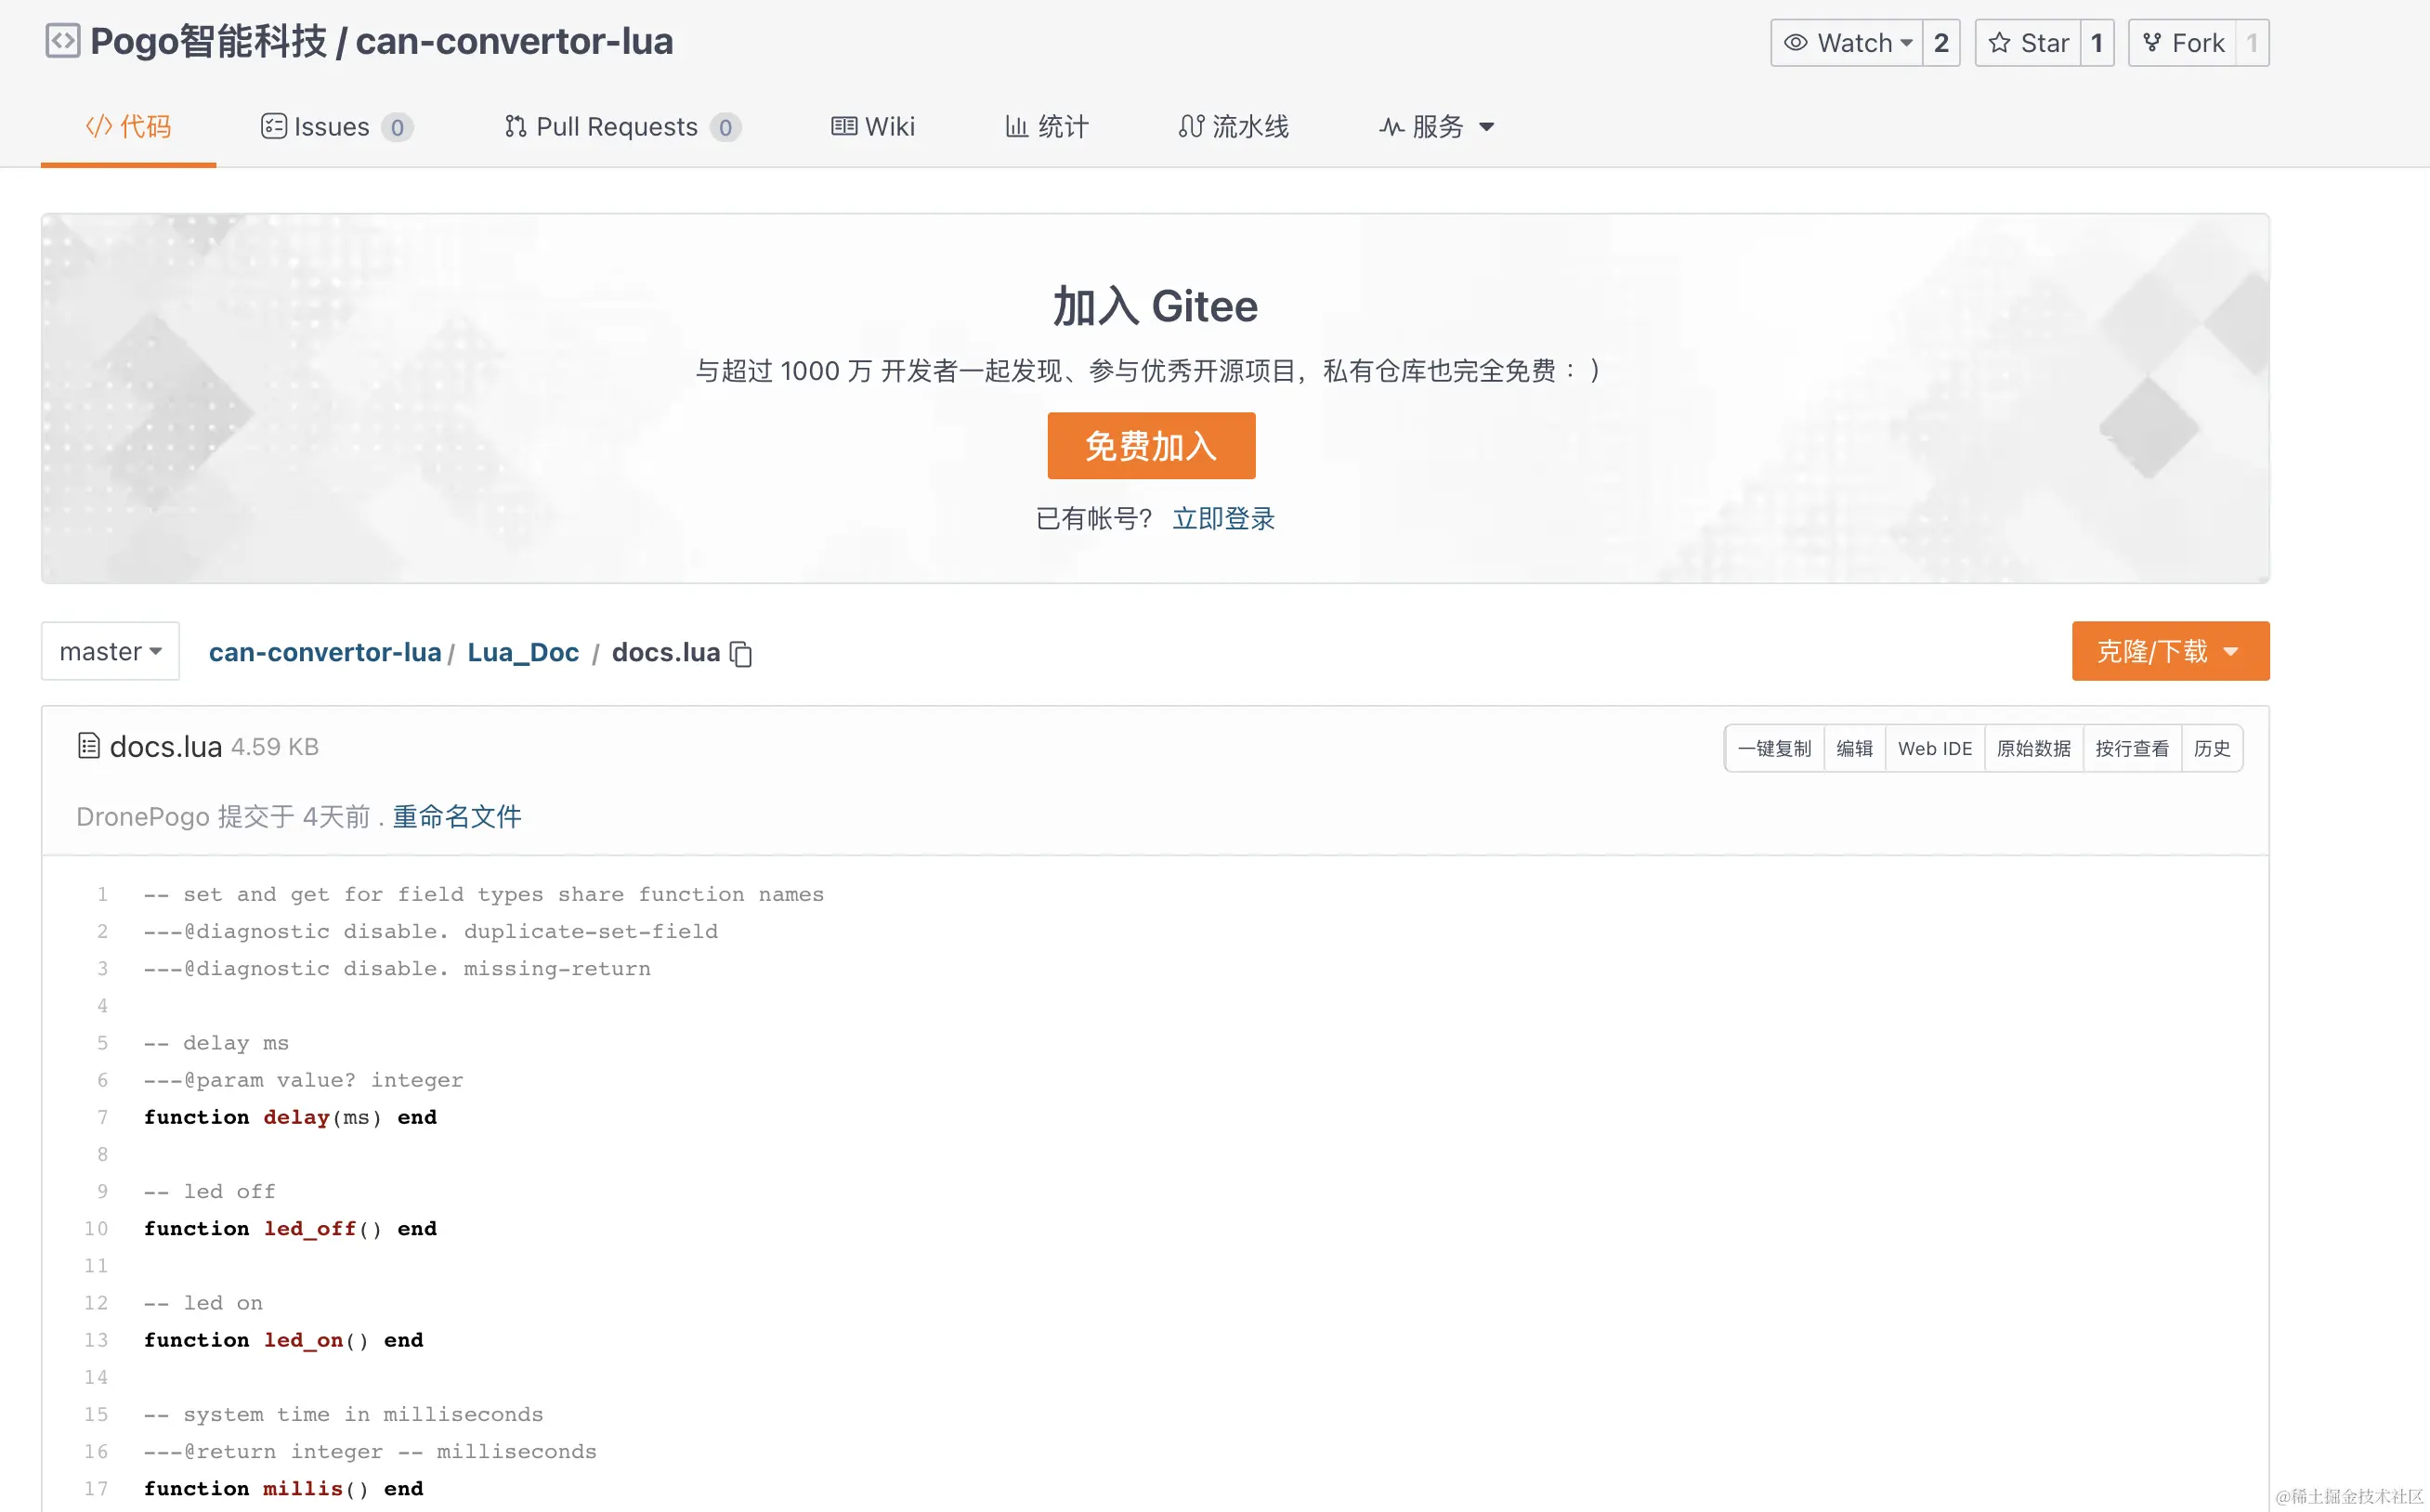The height and width of the screenshot is (1512, 2430).
Task: Open the Web IDE button
Action: (1934, 748)
